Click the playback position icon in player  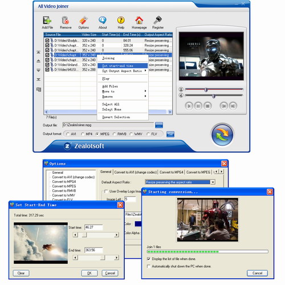181,89
